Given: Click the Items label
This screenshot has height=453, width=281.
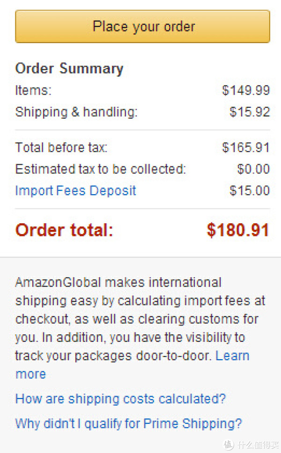Looking at the screenshot, I should (33, 90).
